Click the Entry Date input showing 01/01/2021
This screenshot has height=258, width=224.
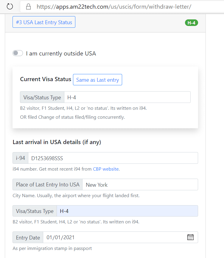[120, 237]
